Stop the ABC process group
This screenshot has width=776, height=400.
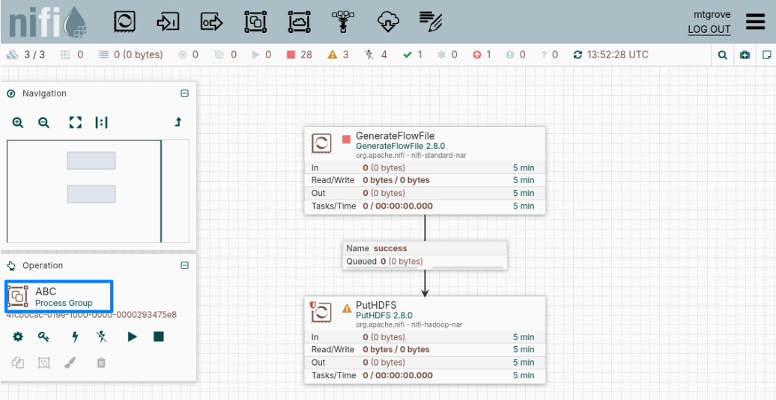pyautogui.click(x=158, y=336)
